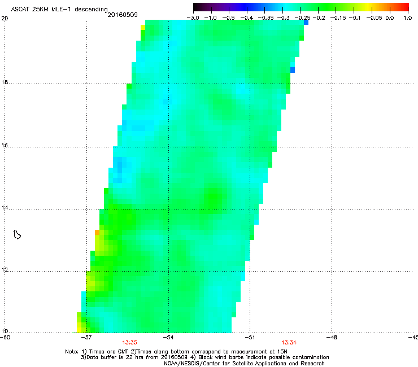The image size is (418, 367).
Task: Click the note line starting 'Note: 1) Times are GMT'
Action: coord(176,352)
